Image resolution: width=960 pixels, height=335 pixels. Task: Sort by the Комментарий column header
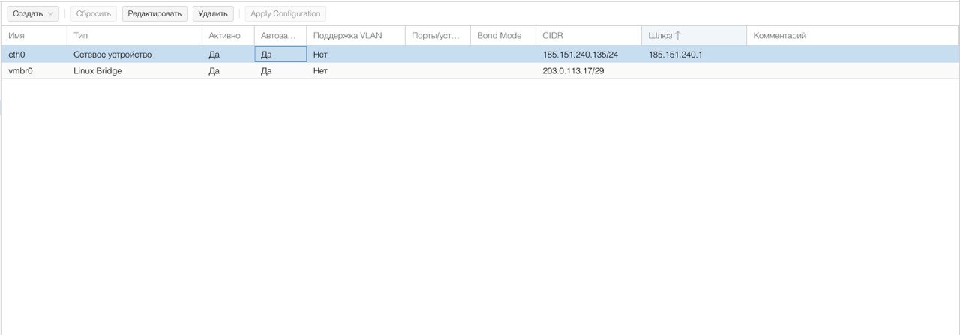tap(853, 36)
